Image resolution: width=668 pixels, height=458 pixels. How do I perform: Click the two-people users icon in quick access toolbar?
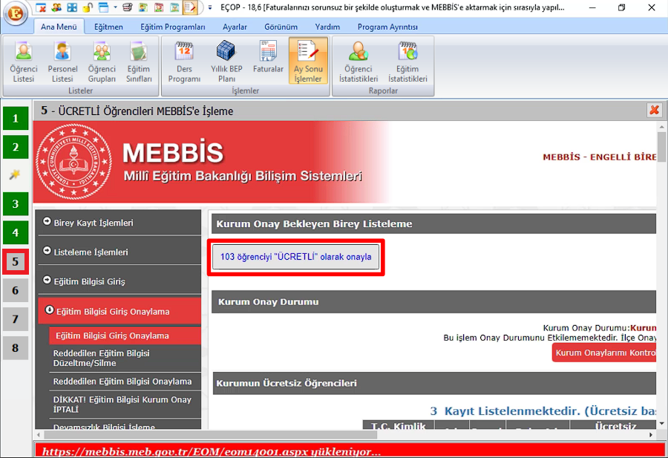click(x=56, y=7)
